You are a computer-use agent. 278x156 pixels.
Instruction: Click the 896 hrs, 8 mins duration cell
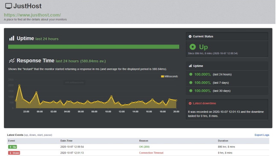226,147
